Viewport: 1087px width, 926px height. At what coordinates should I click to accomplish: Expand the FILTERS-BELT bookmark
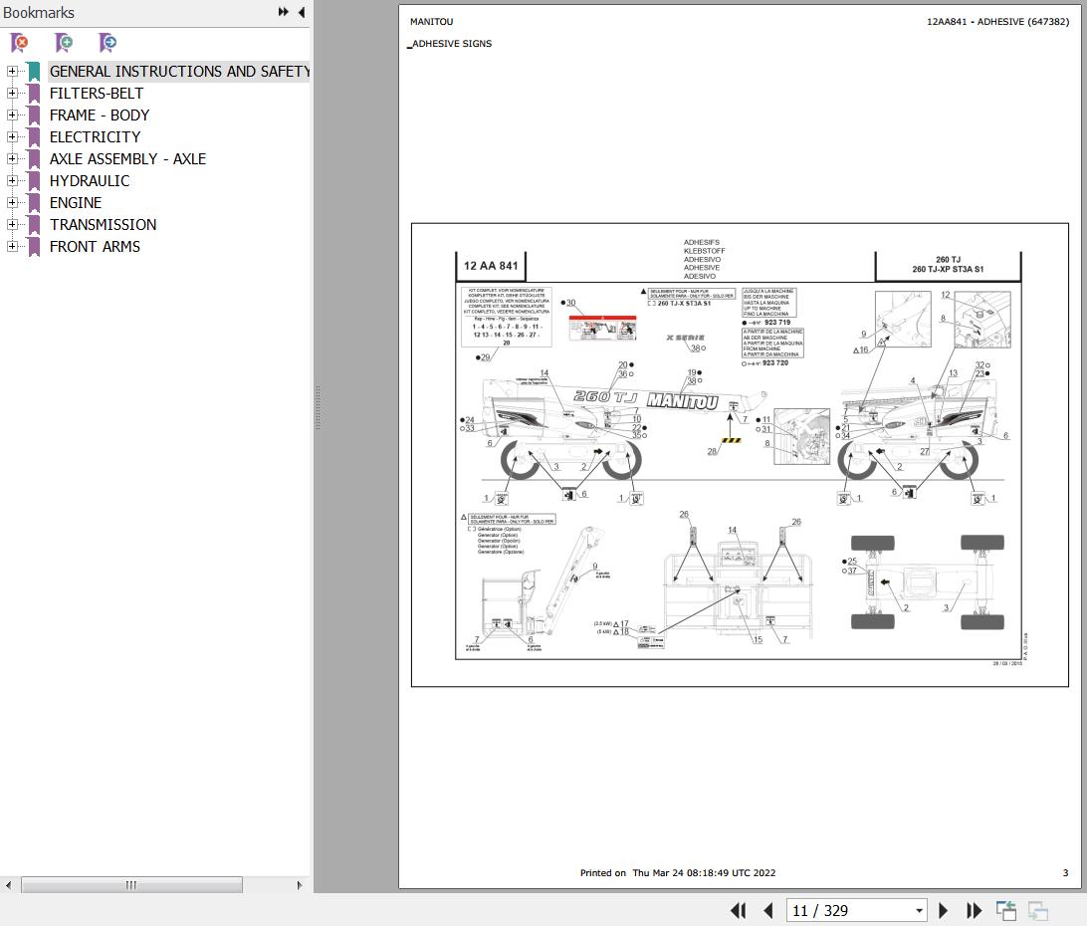pos(12,93)
